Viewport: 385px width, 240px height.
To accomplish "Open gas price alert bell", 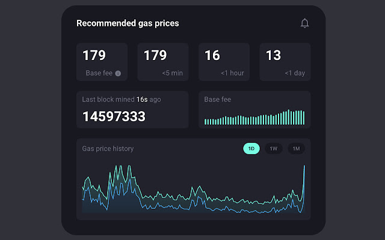I will [304, 23].
